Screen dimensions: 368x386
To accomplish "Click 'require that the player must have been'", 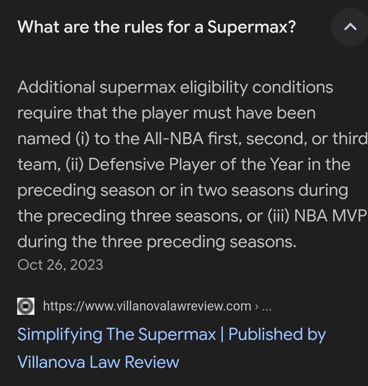I will point(166,113).
